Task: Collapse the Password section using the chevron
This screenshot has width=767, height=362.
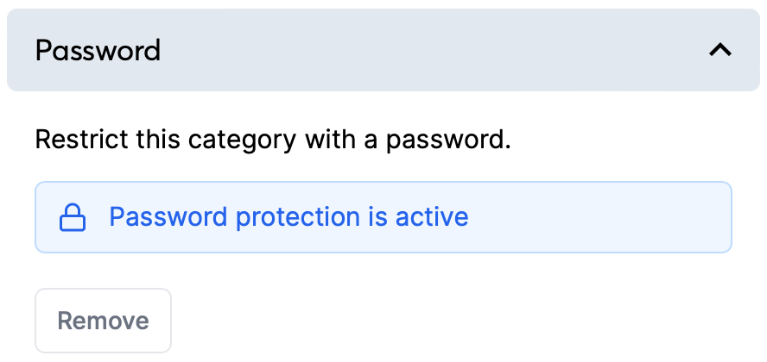Action: tap(720, 50)
